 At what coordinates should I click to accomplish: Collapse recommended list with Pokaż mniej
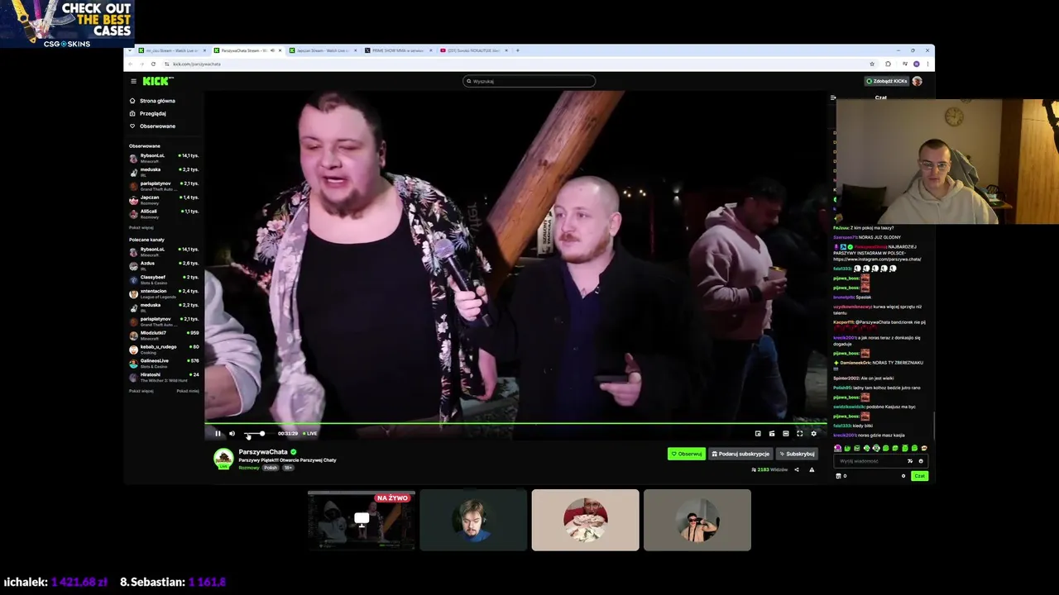click(x=188, y=391)
